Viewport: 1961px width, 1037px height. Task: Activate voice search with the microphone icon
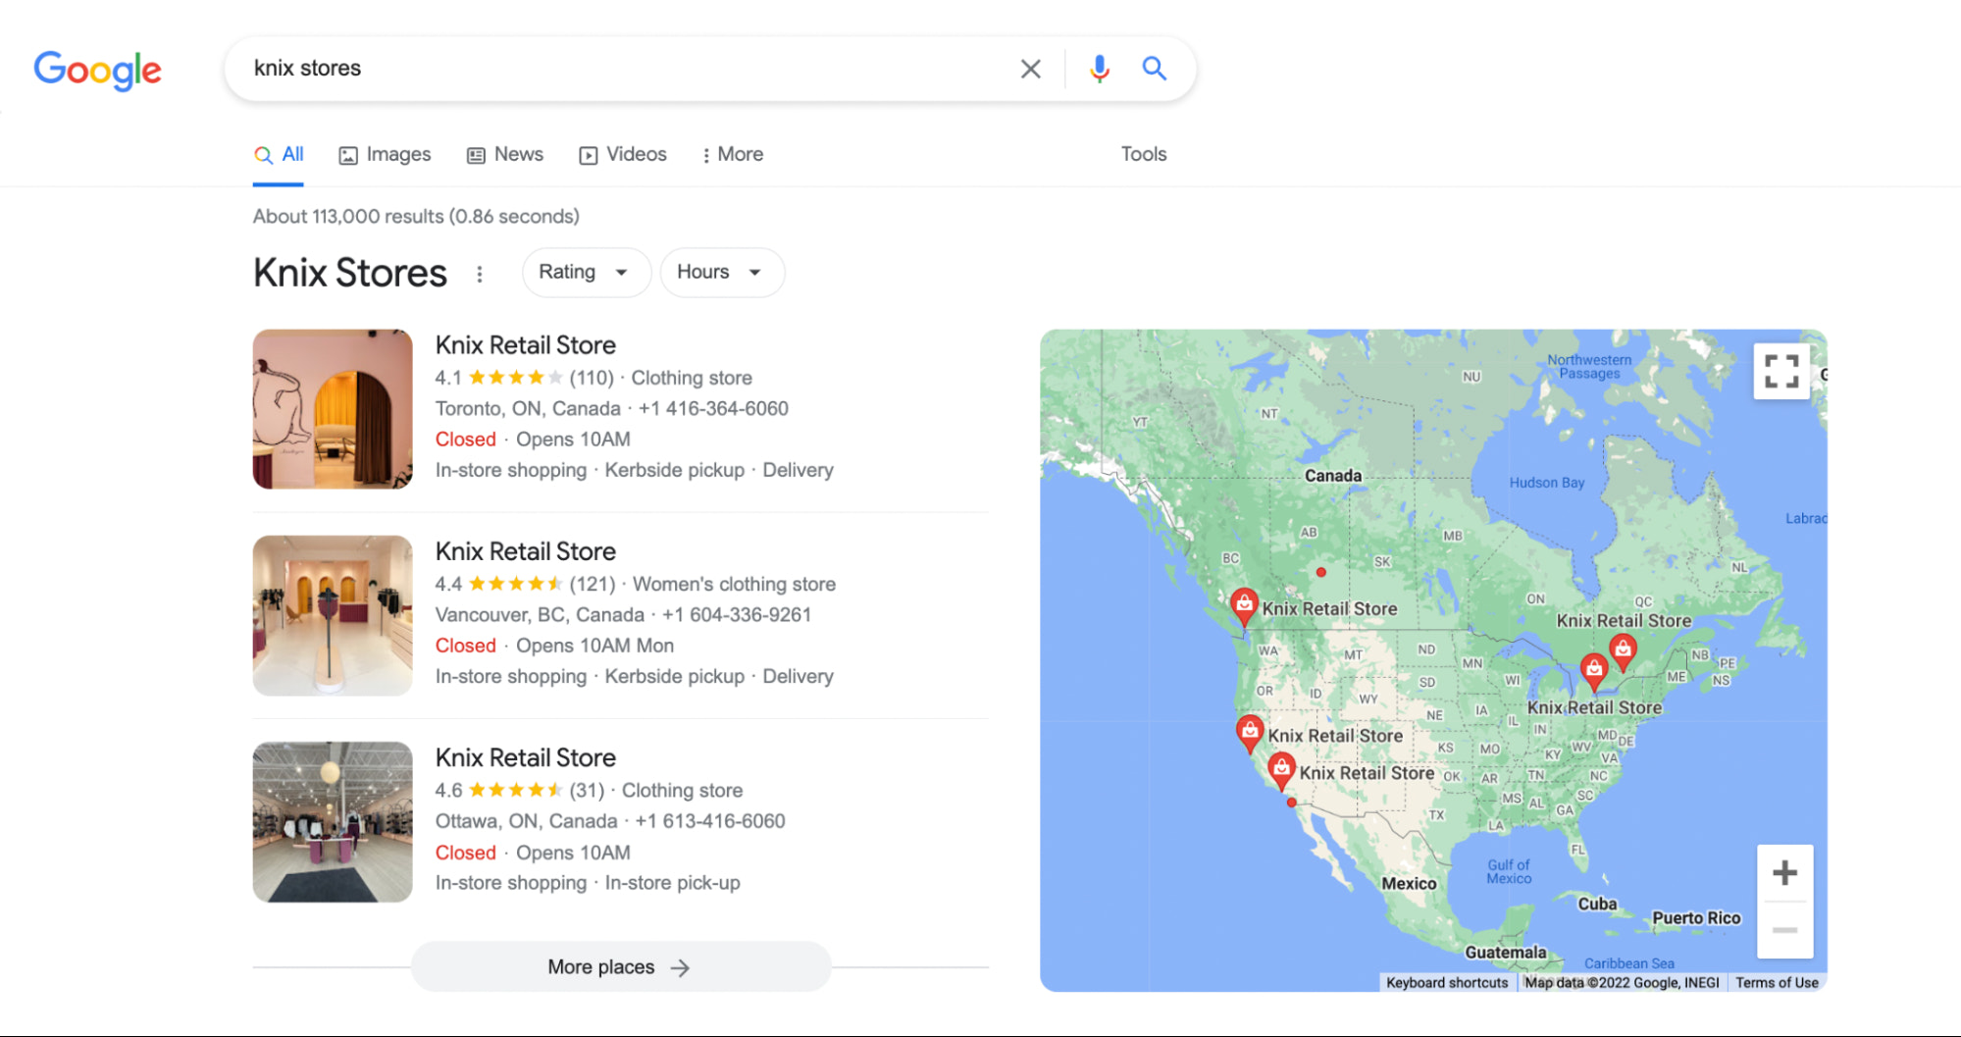coord(1099,69)
